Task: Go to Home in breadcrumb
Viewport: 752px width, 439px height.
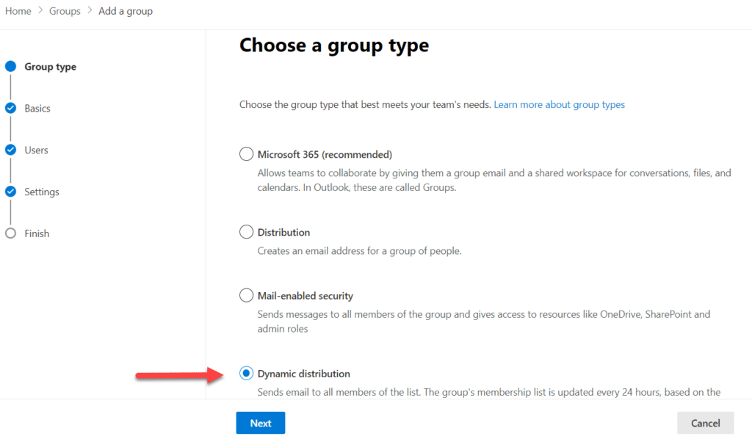Action: click(x=18, y=11)
